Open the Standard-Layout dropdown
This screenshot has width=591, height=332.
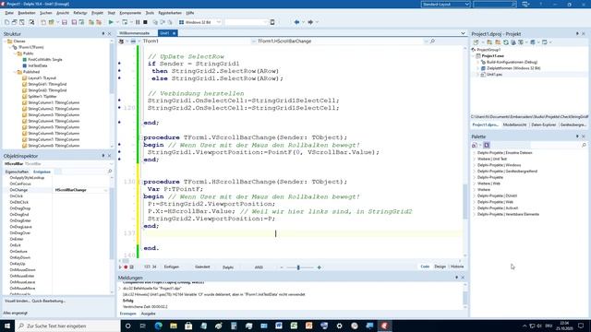(467, 4)
